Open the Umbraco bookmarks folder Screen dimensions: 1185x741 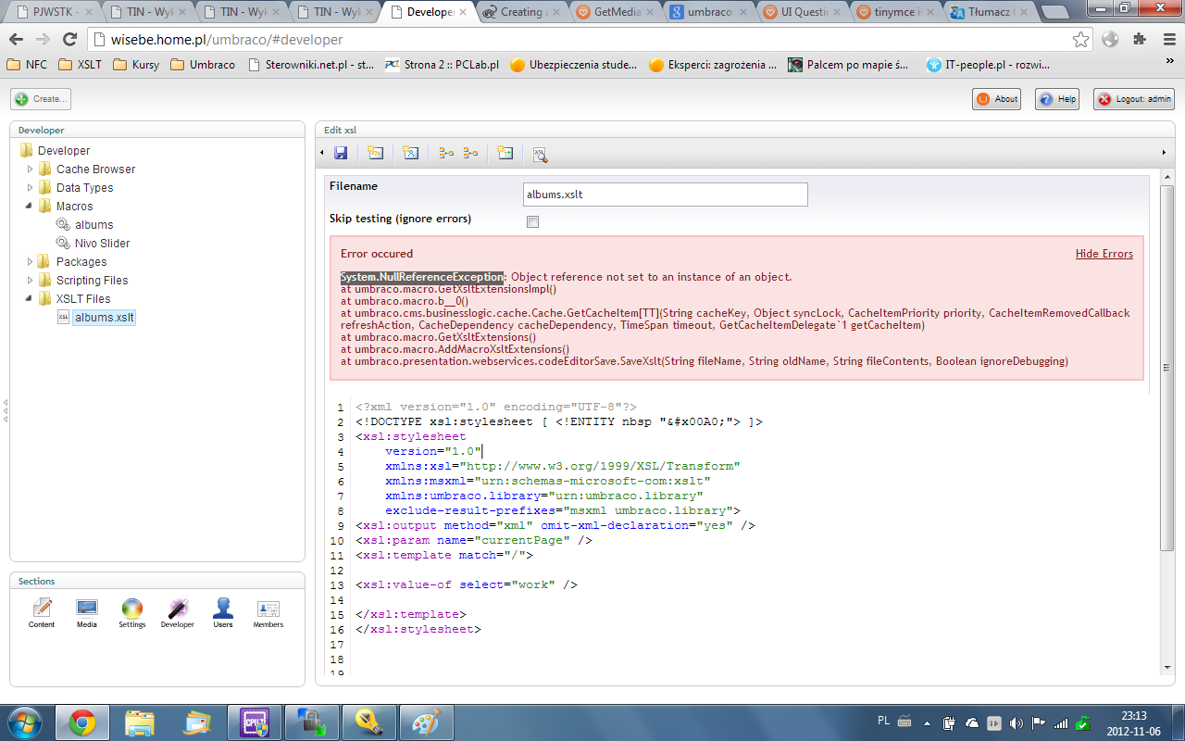click(x=203, y=65)
